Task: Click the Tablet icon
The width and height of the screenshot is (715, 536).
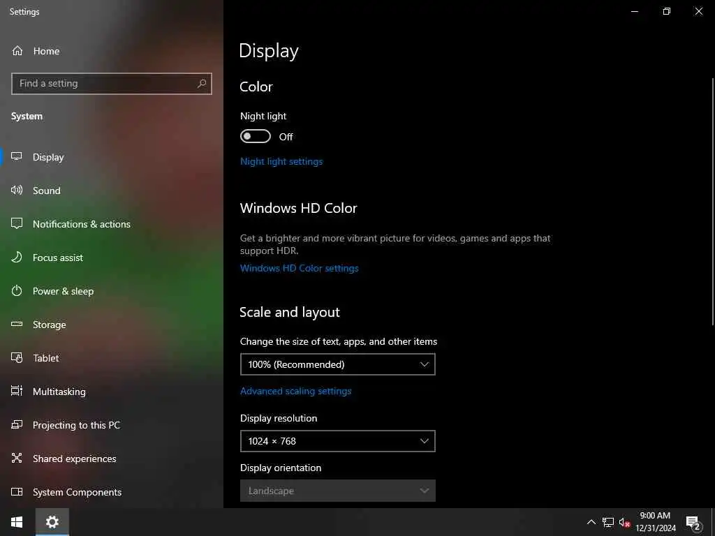Action: pos(17,358)
